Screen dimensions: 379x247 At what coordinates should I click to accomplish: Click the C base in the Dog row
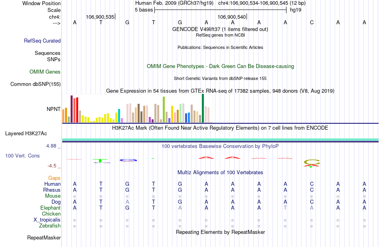point(312,202)
